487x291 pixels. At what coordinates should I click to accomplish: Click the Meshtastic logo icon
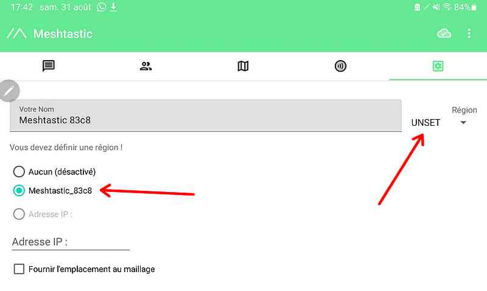point(16,33)
